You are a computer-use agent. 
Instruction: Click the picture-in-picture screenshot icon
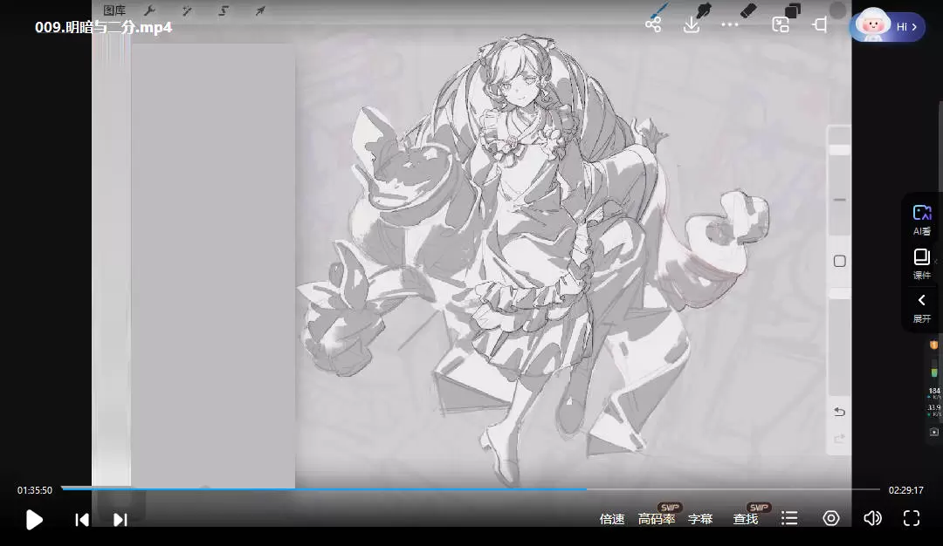click(x=781, y=24)
